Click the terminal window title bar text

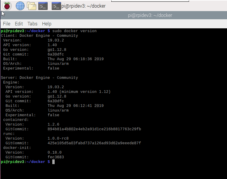tap(150, 15)
